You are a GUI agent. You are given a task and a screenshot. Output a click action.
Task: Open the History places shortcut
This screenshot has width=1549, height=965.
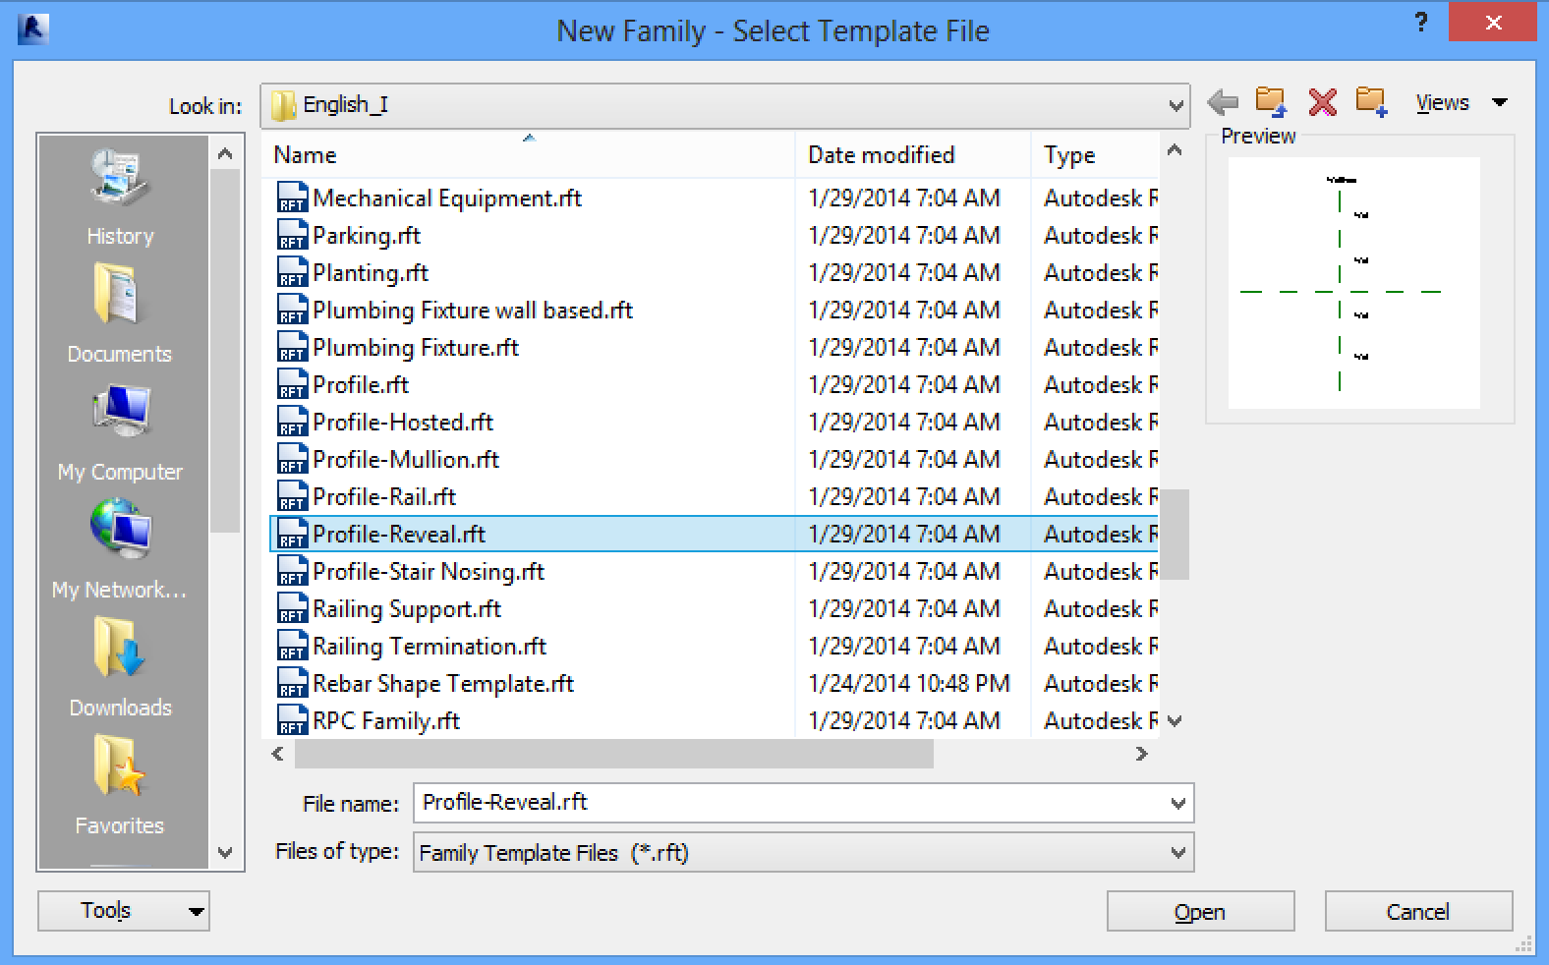pyautogui.click(x=120, y=198)
